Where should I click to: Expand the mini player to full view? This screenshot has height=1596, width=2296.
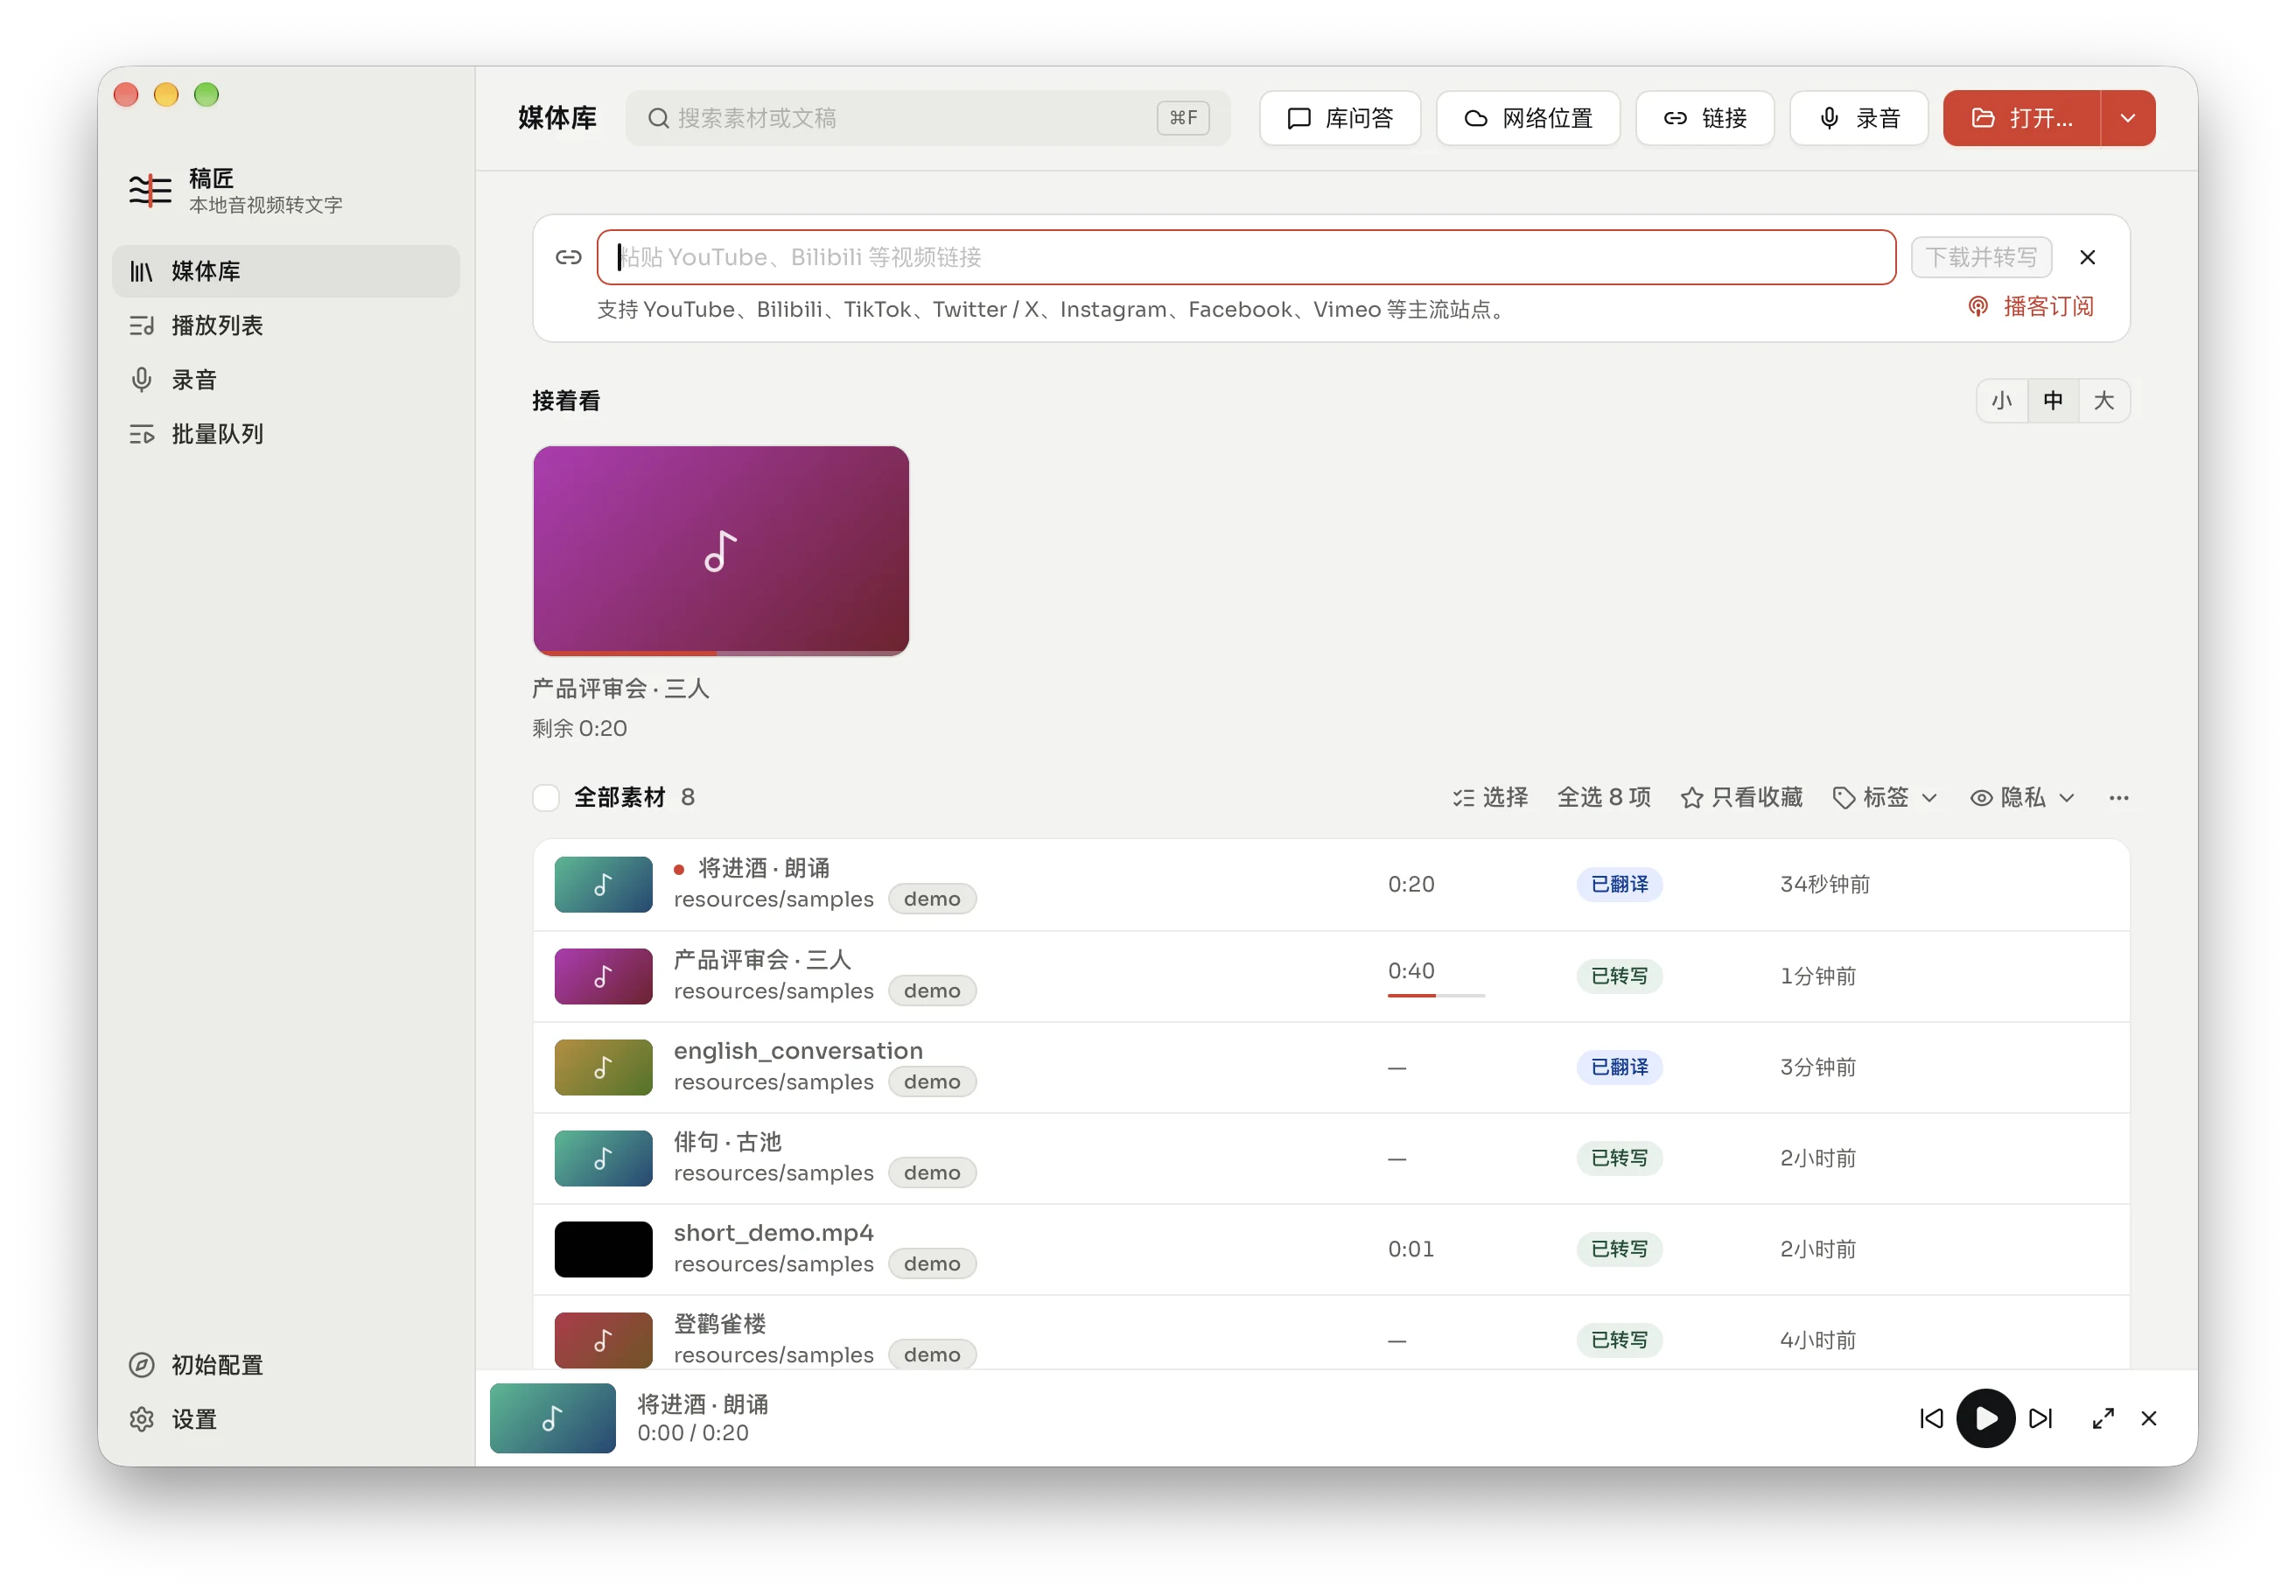click(x=2103, y=1418)
